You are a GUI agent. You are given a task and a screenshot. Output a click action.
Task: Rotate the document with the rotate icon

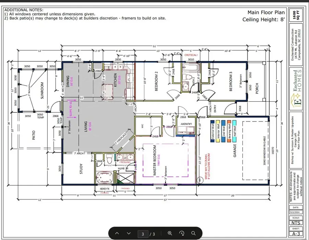click(181, 233)
